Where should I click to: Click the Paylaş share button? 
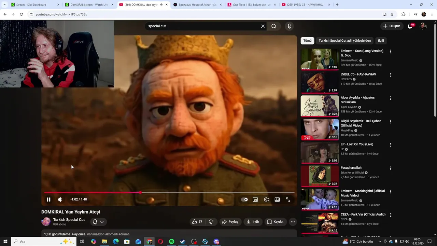(x=230, y=222)
